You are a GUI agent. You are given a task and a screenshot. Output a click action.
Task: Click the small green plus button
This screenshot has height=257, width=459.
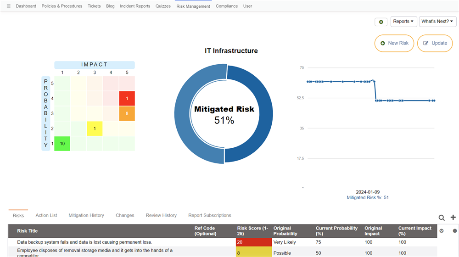click(381, 22)
